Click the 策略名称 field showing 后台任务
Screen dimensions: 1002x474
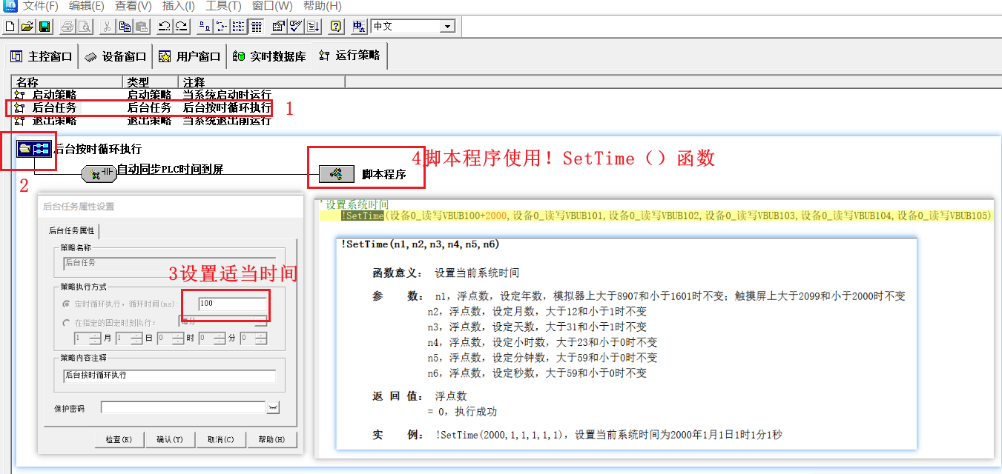click(169, 262)
